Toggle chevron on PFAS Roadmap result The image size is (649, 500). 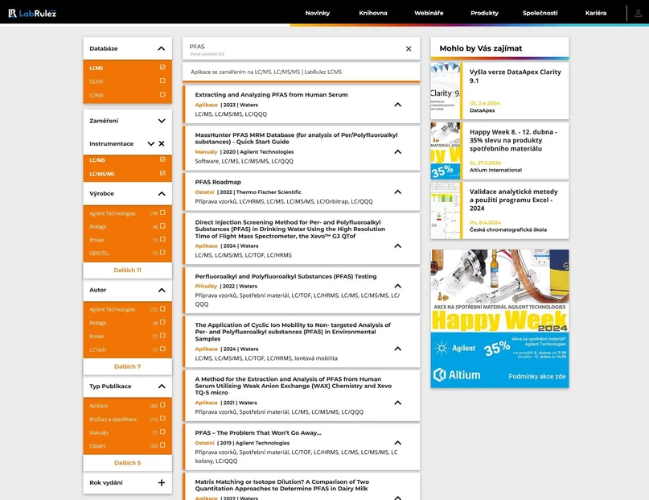point(397,192)
